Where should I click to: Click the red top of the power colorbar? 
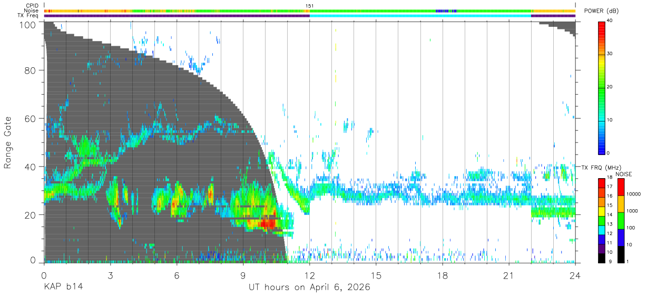[602, 27]
